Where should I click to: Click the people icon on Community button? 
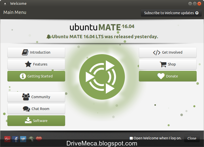coord(26,97)
